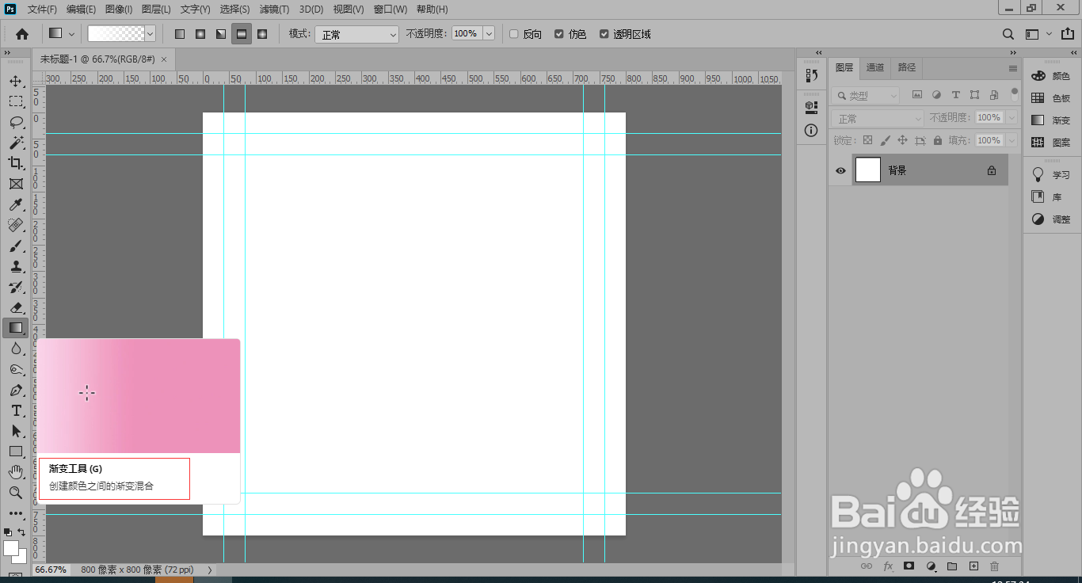Open the layer 不透明度 dropdown arrow
The width and height of the screenshot is (1082, 583).
(1011, 117)
